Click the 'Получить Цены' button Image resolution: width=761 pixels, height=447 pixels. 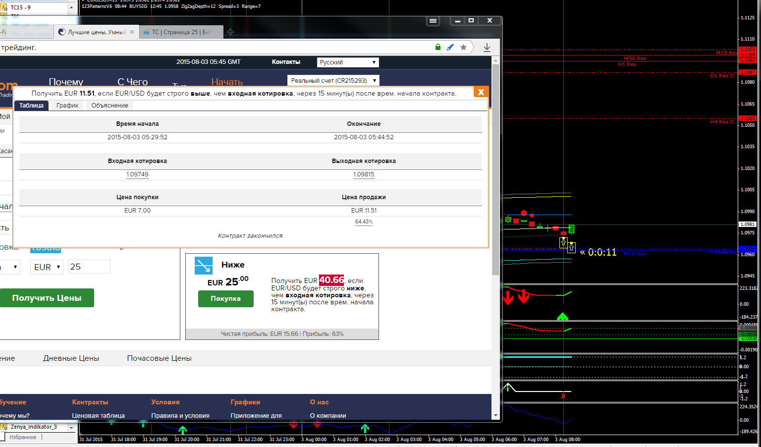click(47, 298)
